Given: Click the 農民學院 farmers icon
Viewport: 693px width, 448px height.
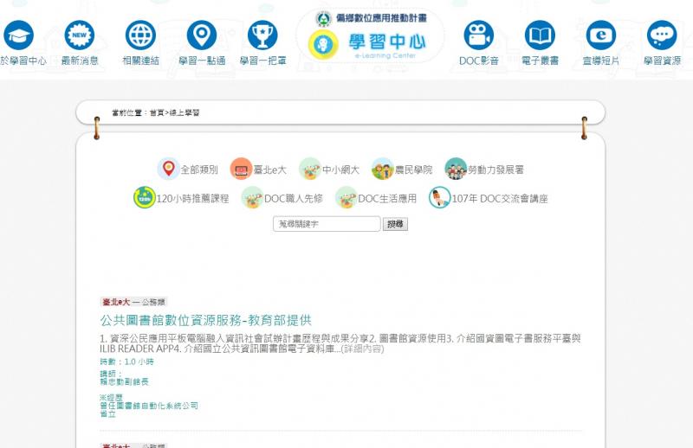Looking at the screenshot, I should coord(382,169).
